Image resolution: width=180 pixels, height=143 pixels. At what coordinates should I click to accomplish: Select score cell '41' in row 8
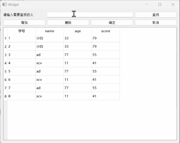pyautogui.click(x=106, y=96)
